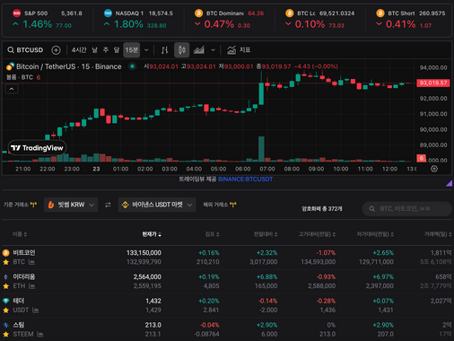
Task: Select the 달 monthly interval
Action: tap(117, 50)
